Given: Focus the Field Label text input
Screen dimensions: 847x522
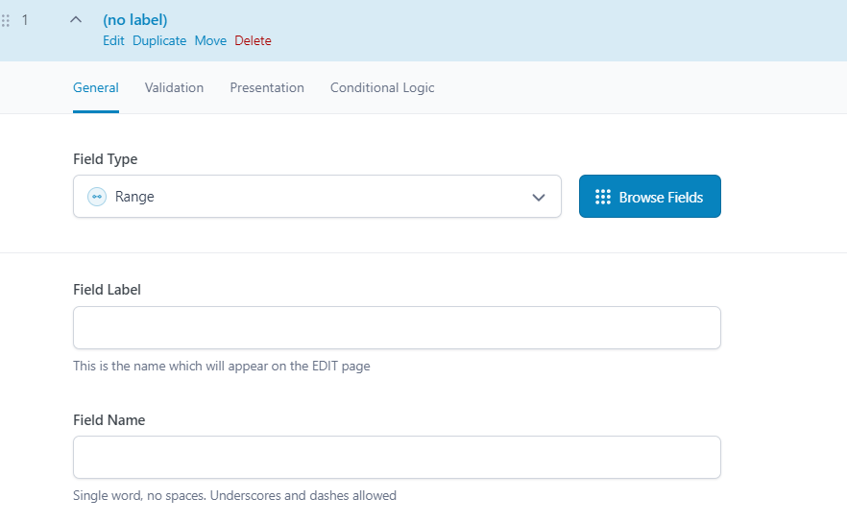Looking at the screenshot, I should pyautogui.click(x=397, y=328).
